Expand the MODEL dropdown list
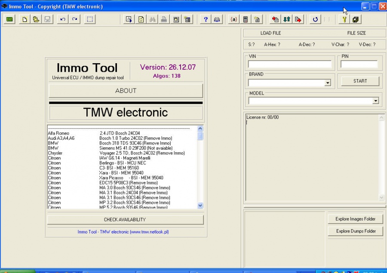The image size is (387, 273). coord(375,101)
